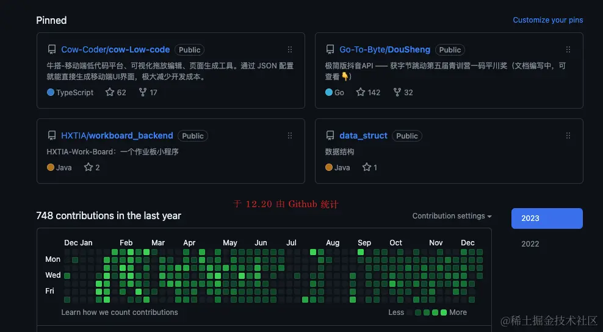Open the Cow-Coder/cow-Low-code repository link

coord(115,49)
